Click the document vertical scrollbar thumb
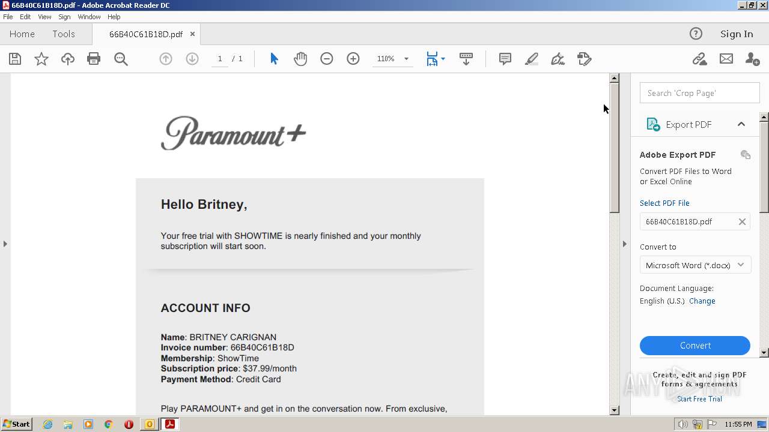 pyautogui.click(x=614, y=147)
